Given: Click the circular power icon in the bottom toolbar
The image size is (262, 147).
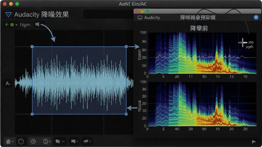Looking at the screenshot, I should [21, 142].
